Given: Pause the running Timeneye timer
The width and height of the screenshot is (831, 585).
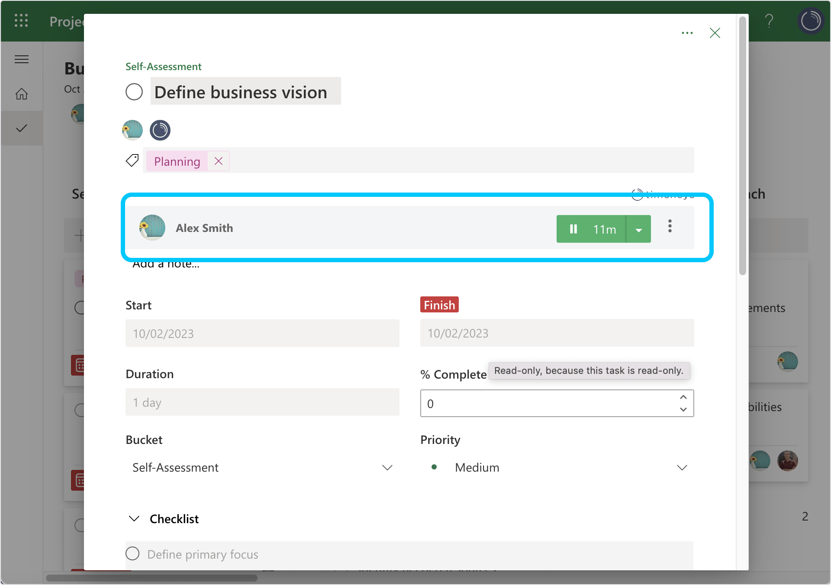Looking at the screenshot, I should pyautogui.click(x=574, y=229).
